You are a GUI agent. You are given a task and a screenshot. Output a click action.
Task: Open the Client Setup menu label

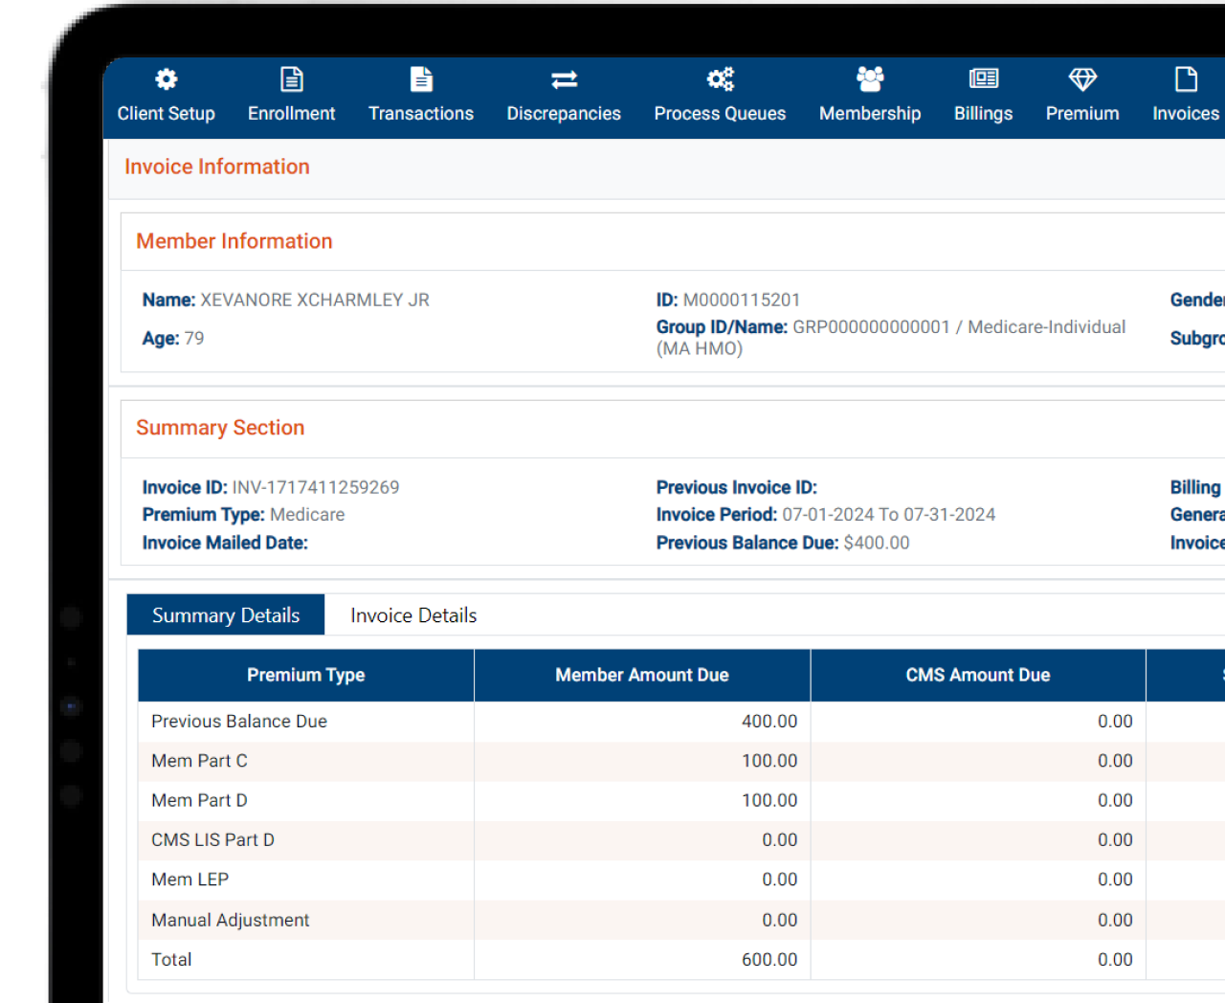click(167, 113)
